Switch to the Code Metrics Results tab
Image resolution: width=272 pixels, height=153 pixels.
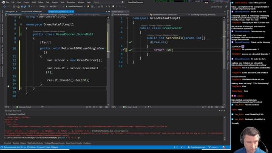pyautogui.click(x=74, y=143)
